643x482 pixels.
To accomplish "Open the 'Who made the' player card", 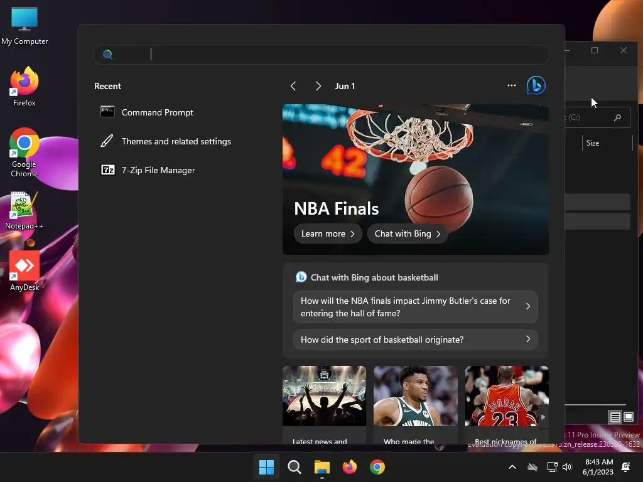I will [x=416, y=405].
